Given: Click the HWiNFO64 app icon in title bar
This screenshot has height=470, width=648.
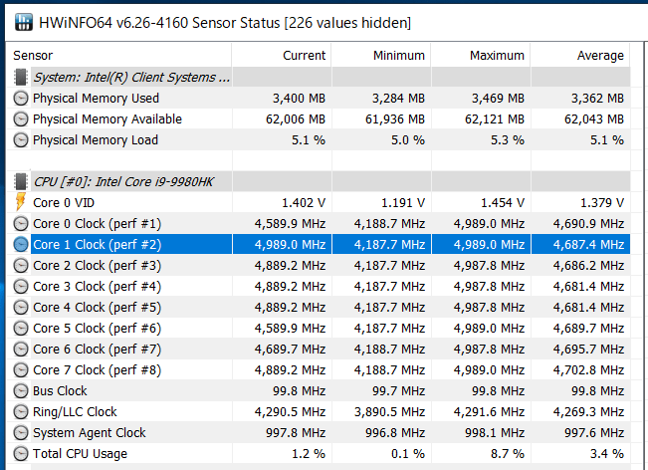Looking at the screenshot, I should [x=24, y=22].
